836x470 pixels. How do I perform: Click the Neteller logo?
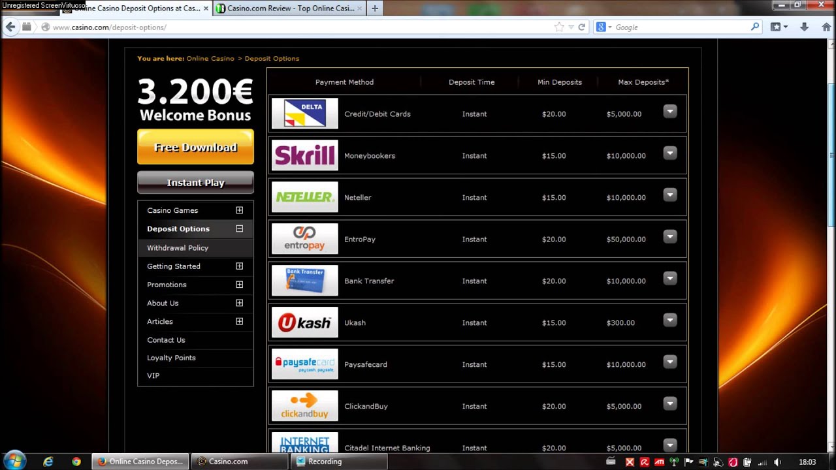pyautogui.click(x=305, y=197)
